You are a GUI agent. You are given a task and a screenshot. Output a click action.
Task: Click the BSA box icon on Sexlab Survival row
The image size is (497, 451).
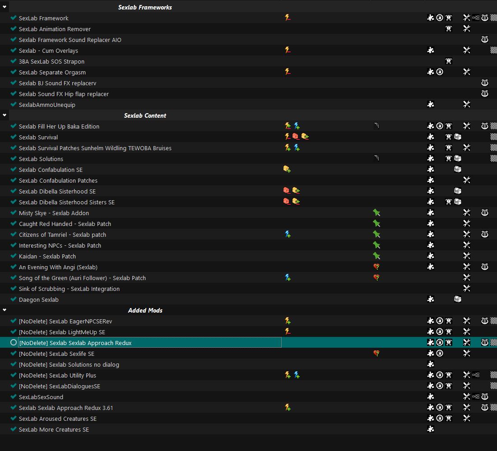(x=458, y=137)
